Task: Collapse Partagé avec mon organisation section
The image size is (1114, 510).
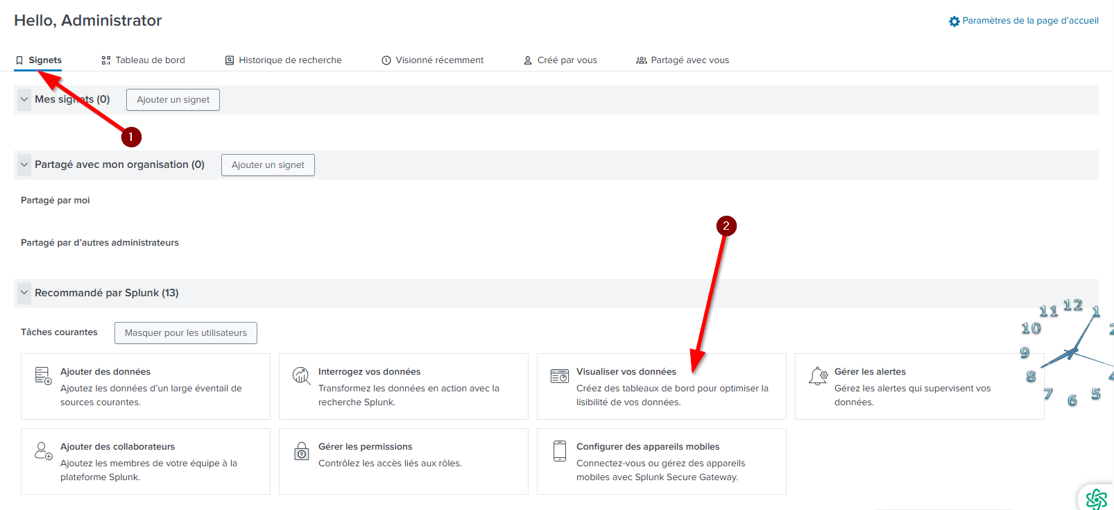Action: (x=24, y=164)
